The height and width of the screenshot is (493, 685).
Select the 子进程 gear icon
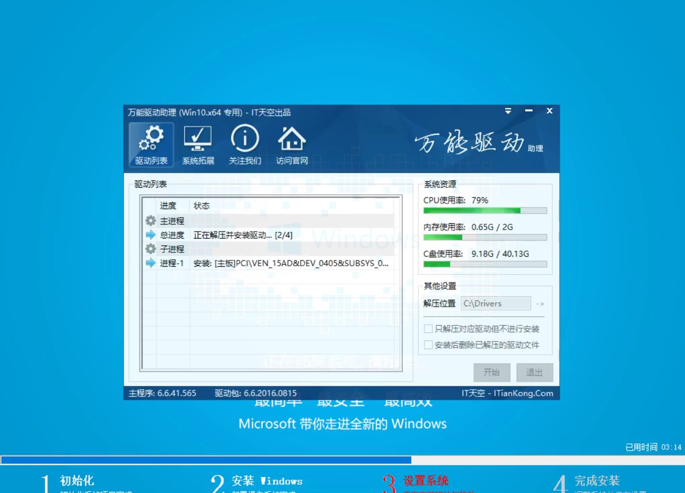pyautogui.click(x=151, y=249)
